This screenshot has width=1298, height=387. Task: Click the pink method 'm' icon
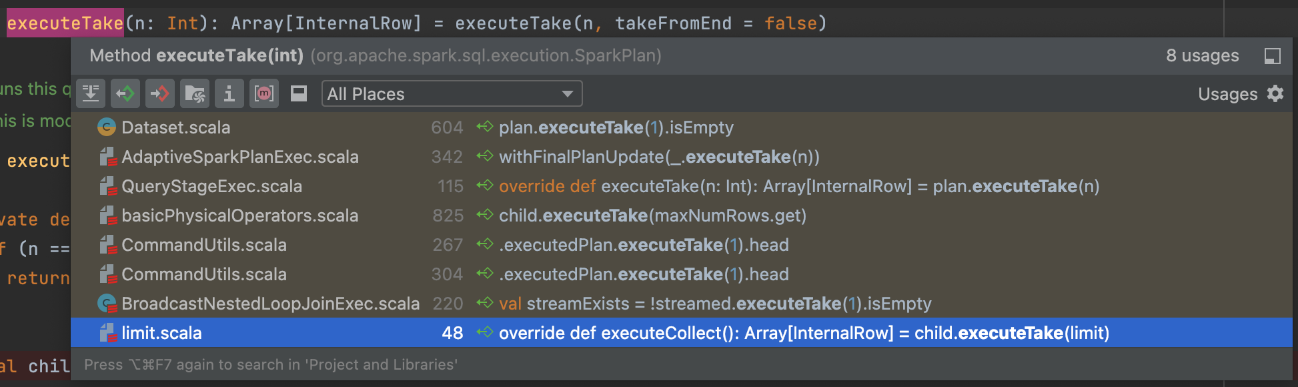click(264, 94)
